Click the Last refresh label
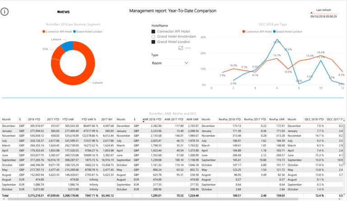Screen dimensions: 347x201 point(324,9)
